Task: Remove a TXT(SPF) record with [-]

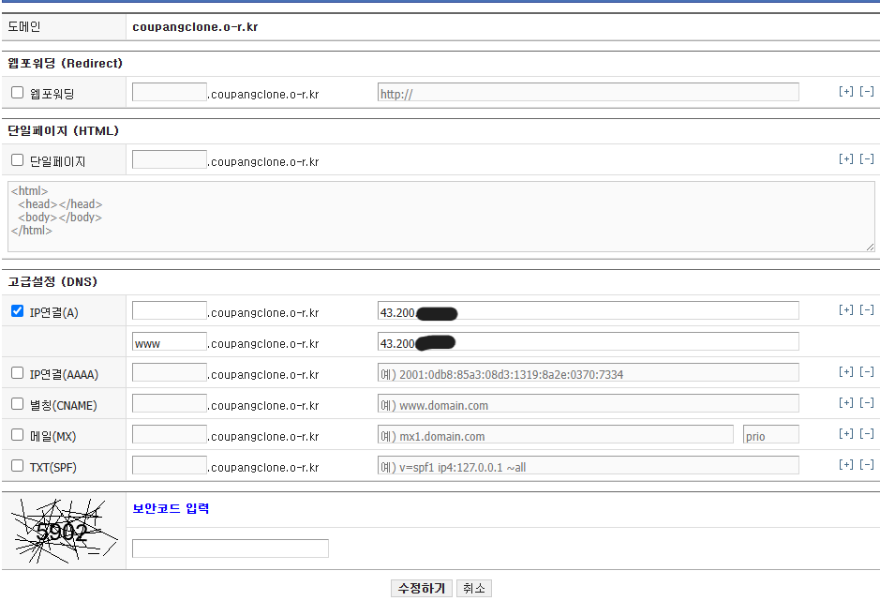Action: click(x=867, y=464)
